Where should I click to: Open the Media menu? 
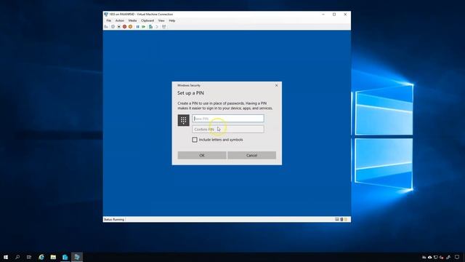tap(132, 20)
